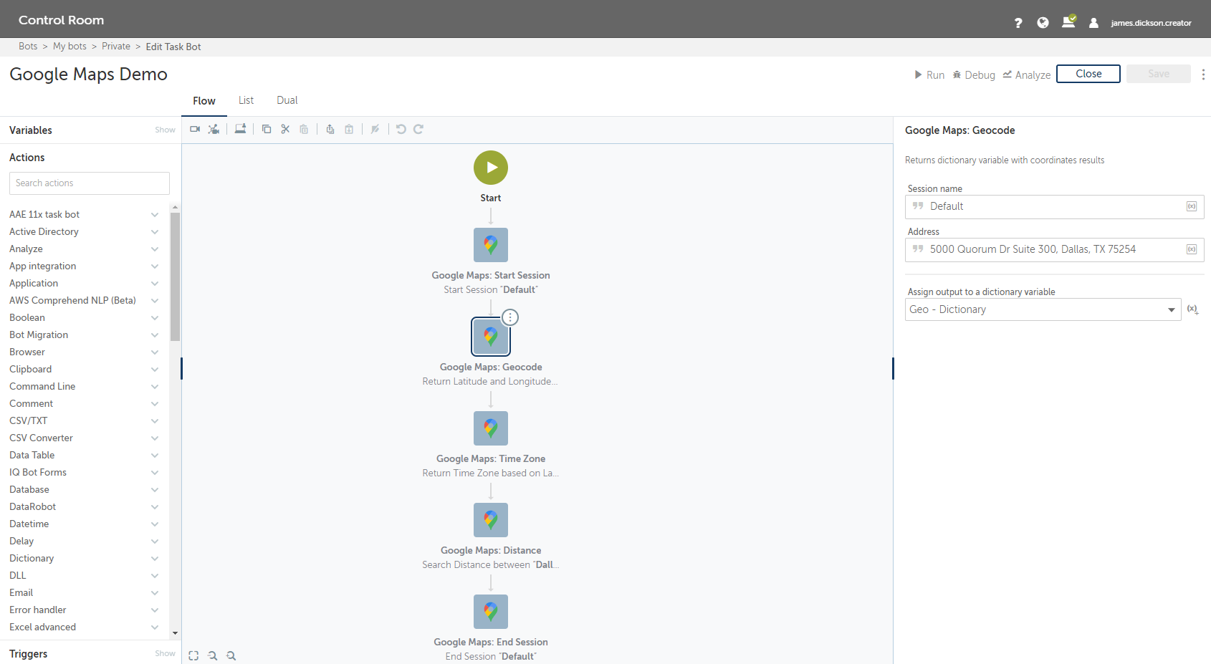Click the Search actions input field

(x=90, y=183)
